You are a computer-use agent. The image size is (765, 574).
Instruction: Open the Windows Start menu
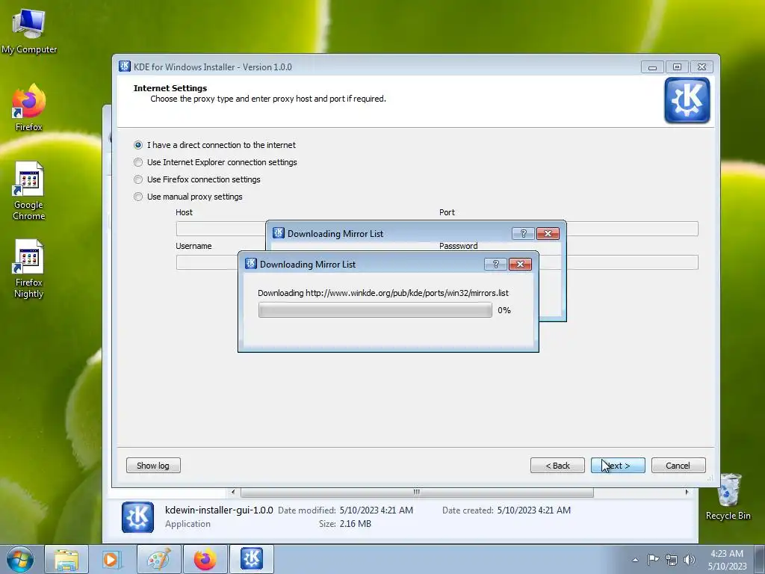point(20,559)
